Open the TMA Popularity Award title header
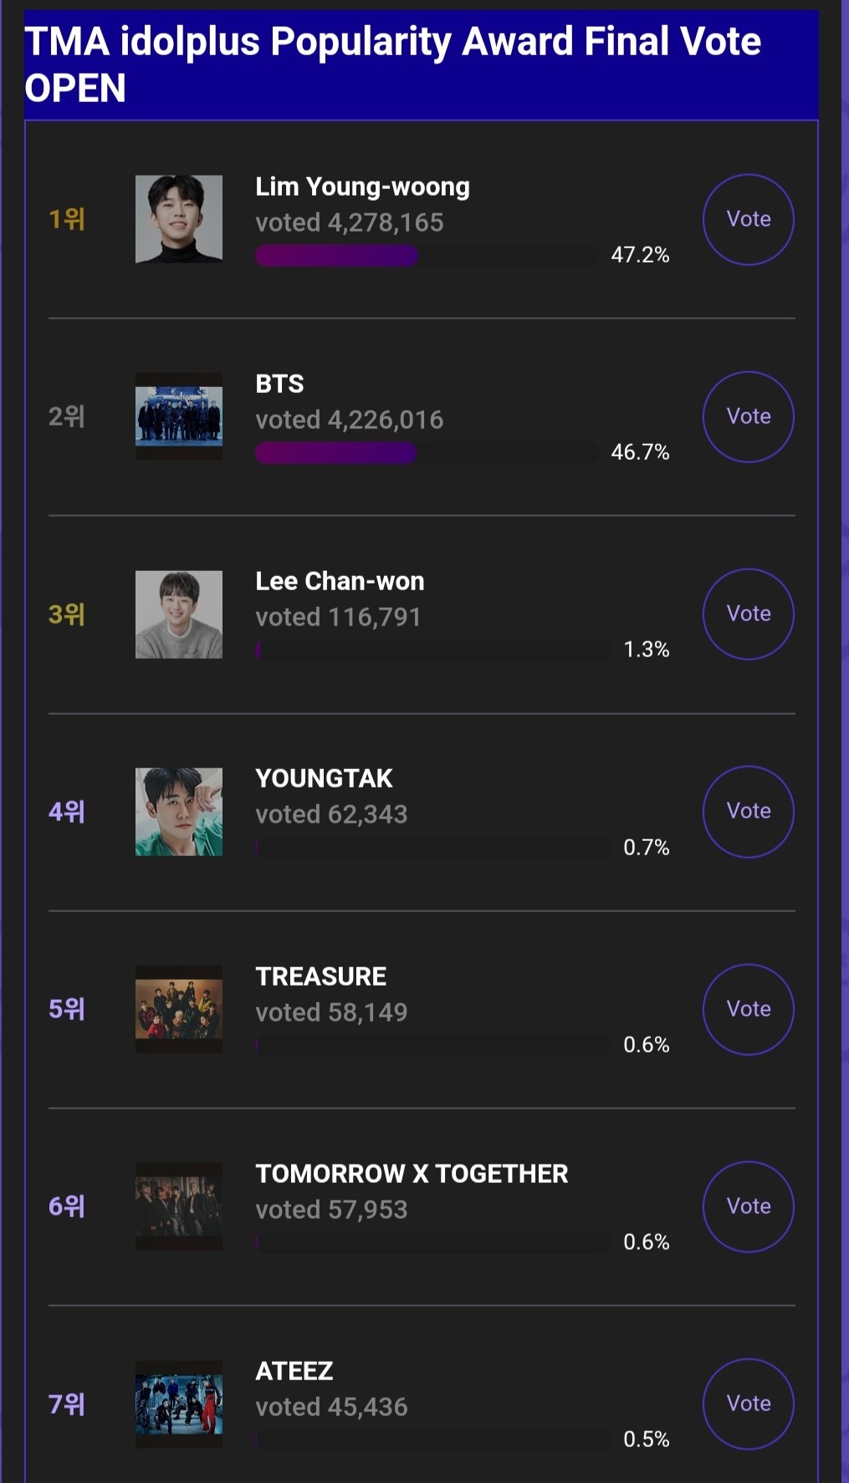 coord(393,64)
